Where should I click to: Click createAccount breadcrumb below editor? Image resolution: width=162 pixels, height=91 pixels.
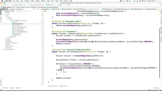pos(63,86)
